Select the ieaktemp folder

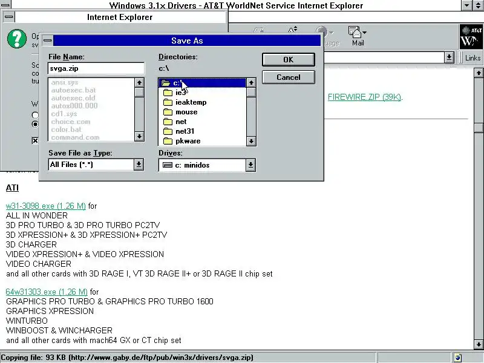pos(202,102)
